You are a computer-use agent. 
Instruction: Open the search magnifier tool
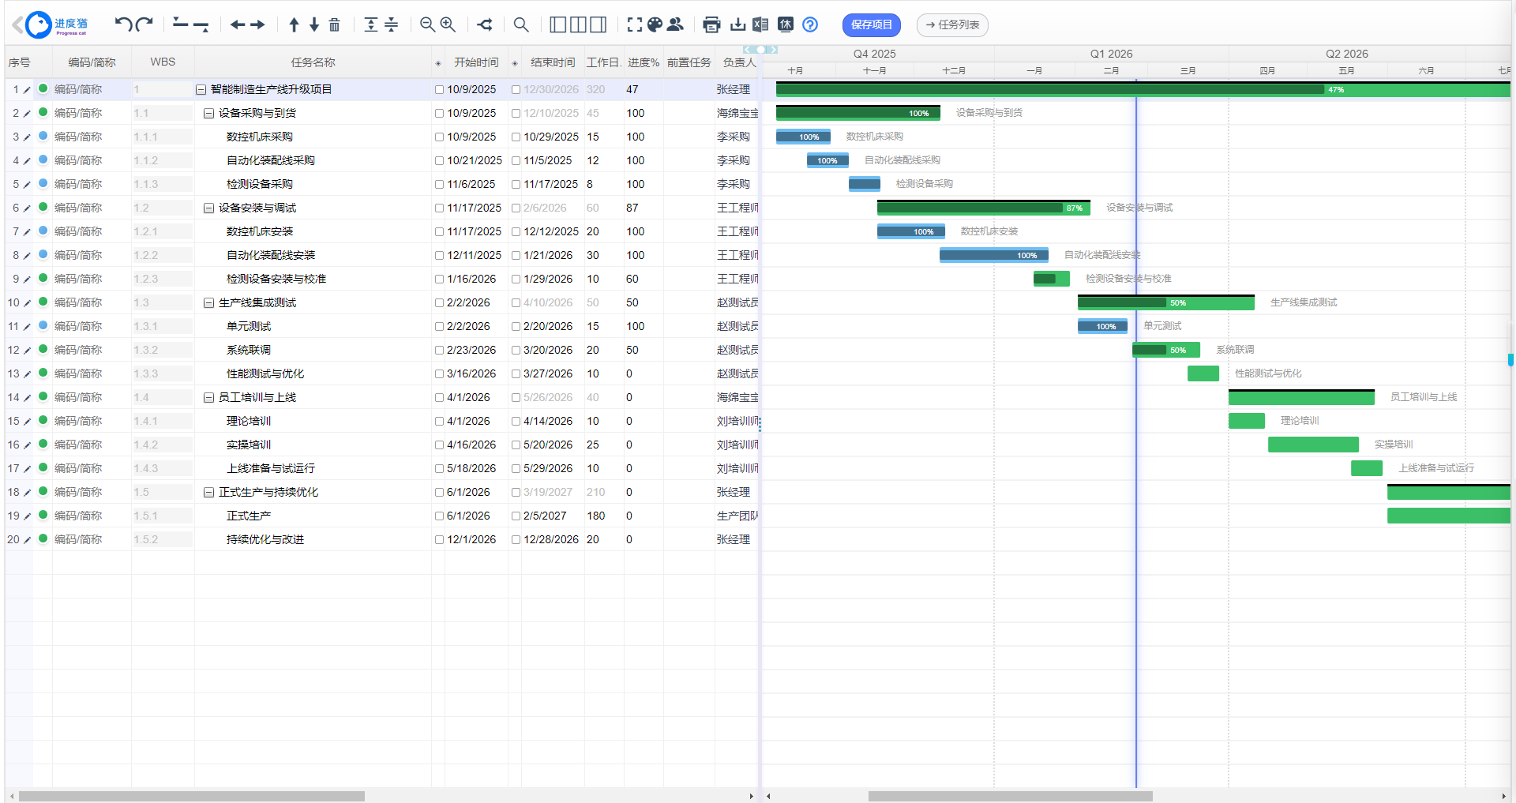(x=521, y=24)
